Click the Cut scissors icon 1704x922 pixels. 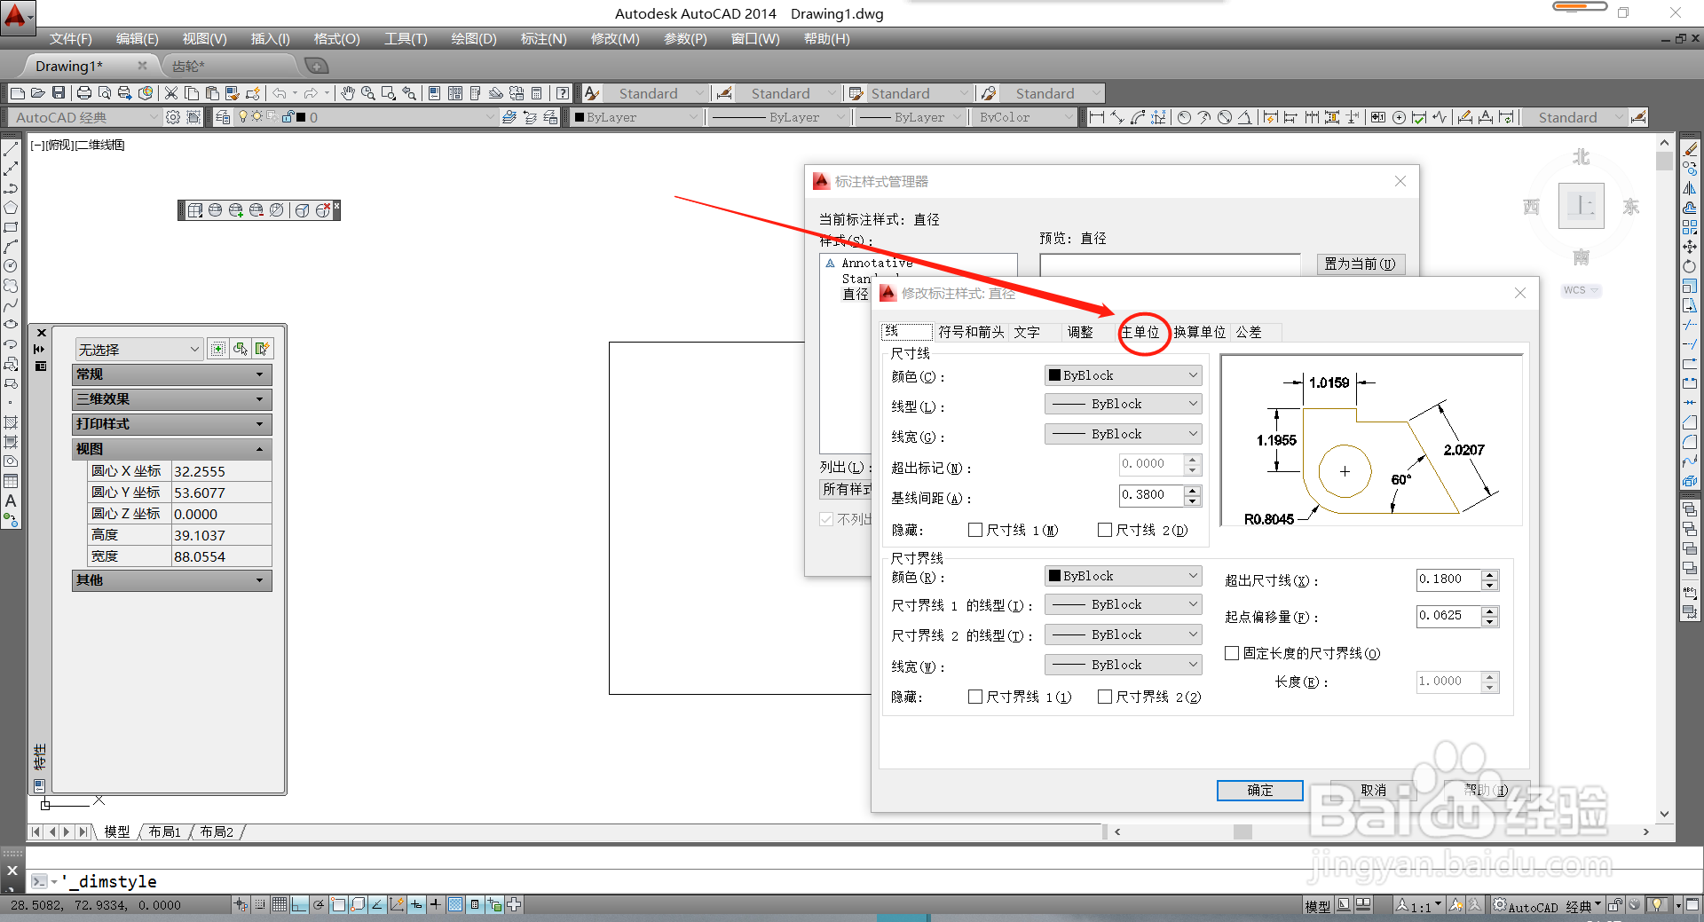171,93
